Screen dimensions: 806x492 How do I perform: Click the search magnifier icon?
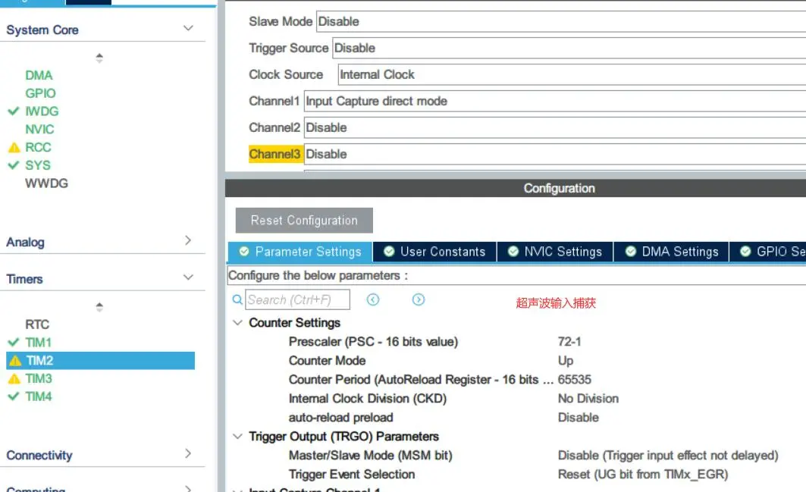[x=237, y=299]
